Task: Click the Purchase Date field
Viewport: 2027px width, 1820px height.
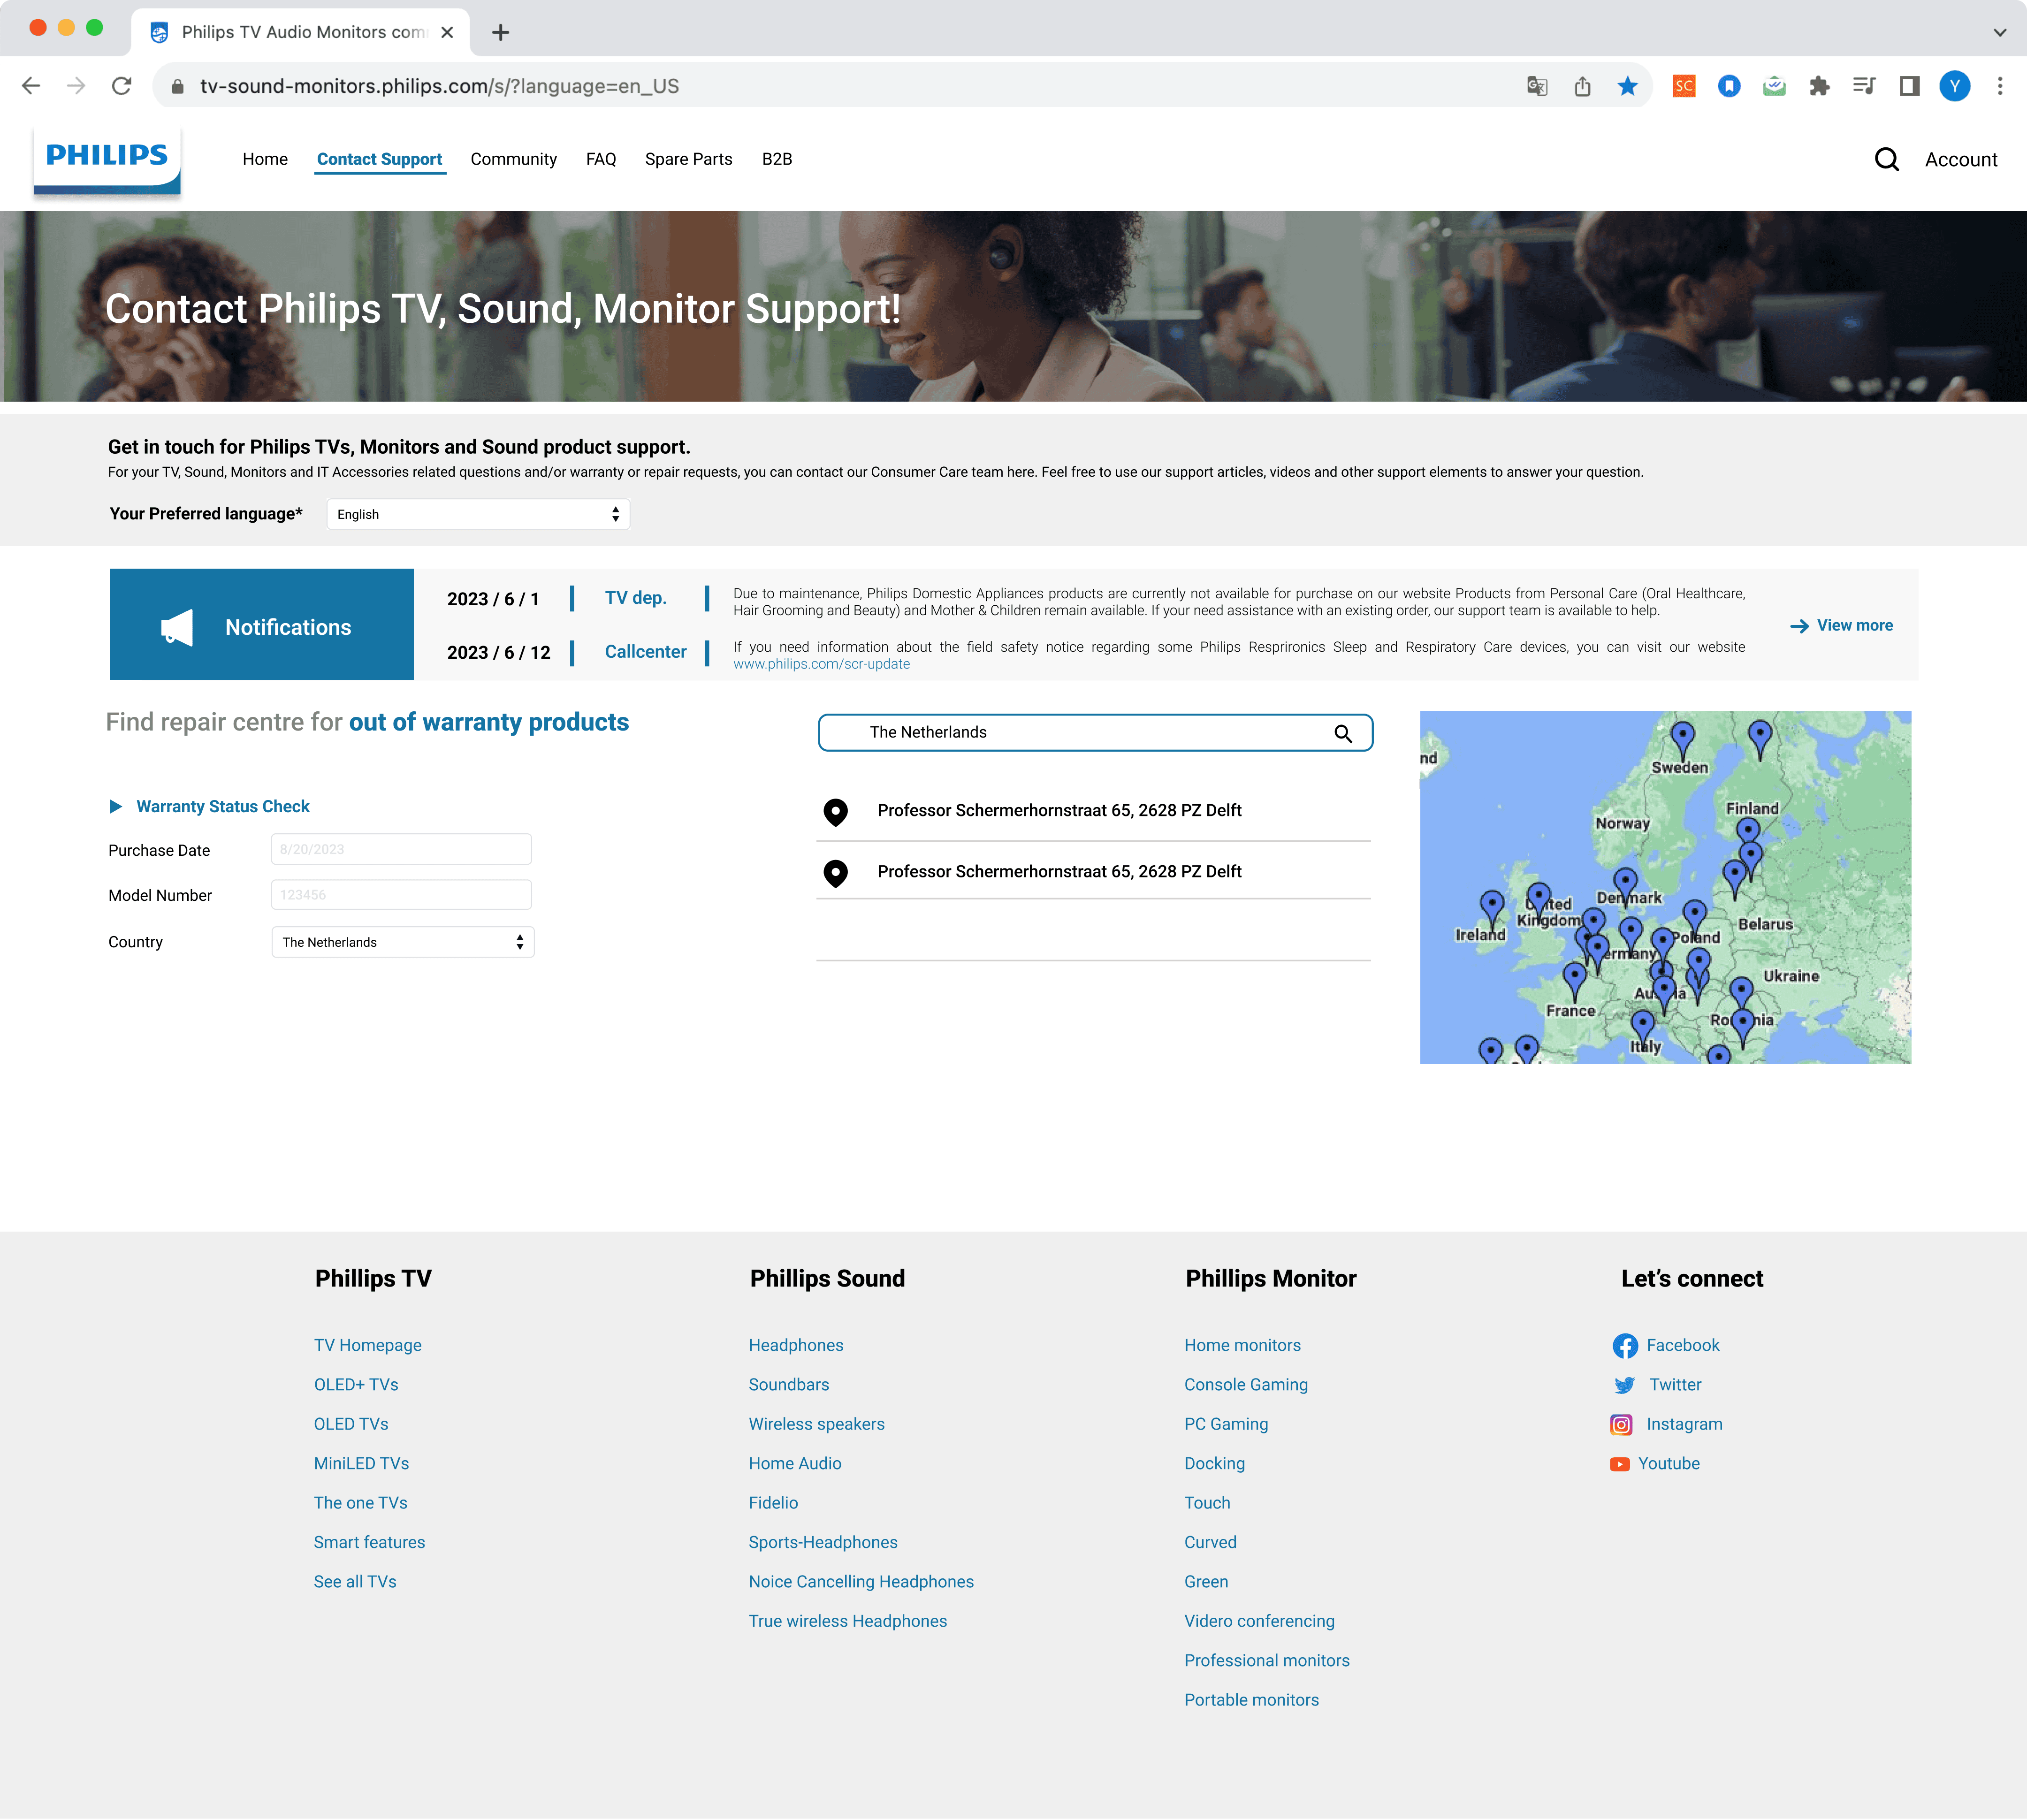Action: pos(401,849)
